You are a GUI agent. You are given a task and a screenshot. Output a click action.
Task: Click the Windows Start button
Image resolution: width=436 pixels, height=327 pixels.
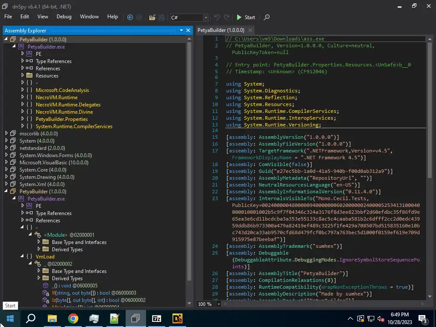tap(10, 318)
